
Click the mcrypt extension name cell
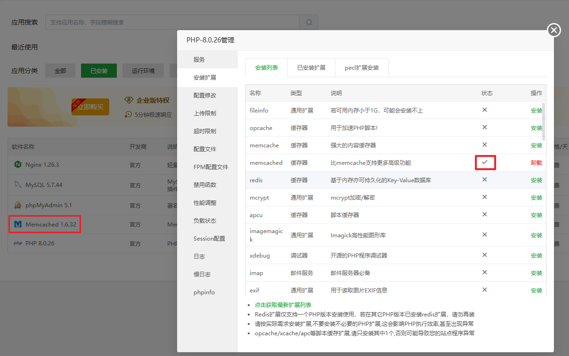click(260, 198)
